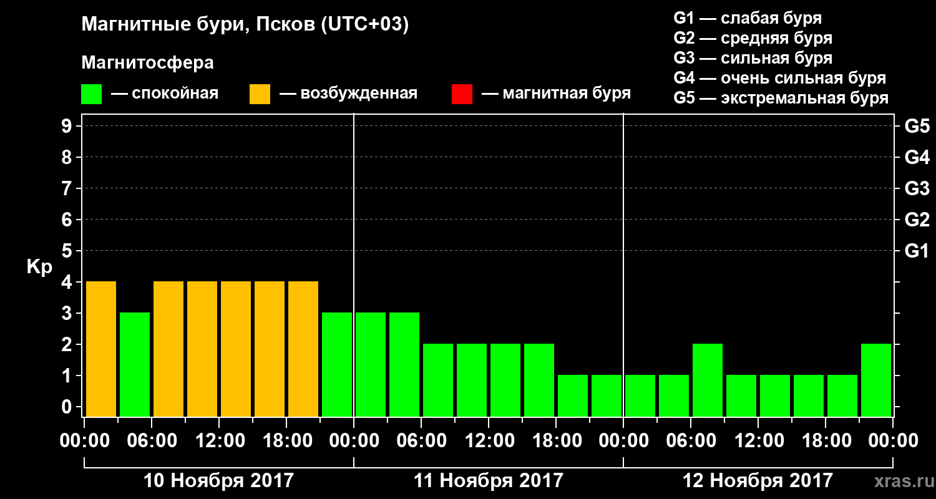Click the 'G1' right axis label
Screen dimensions: 936x499
click(x=917, y=251)
